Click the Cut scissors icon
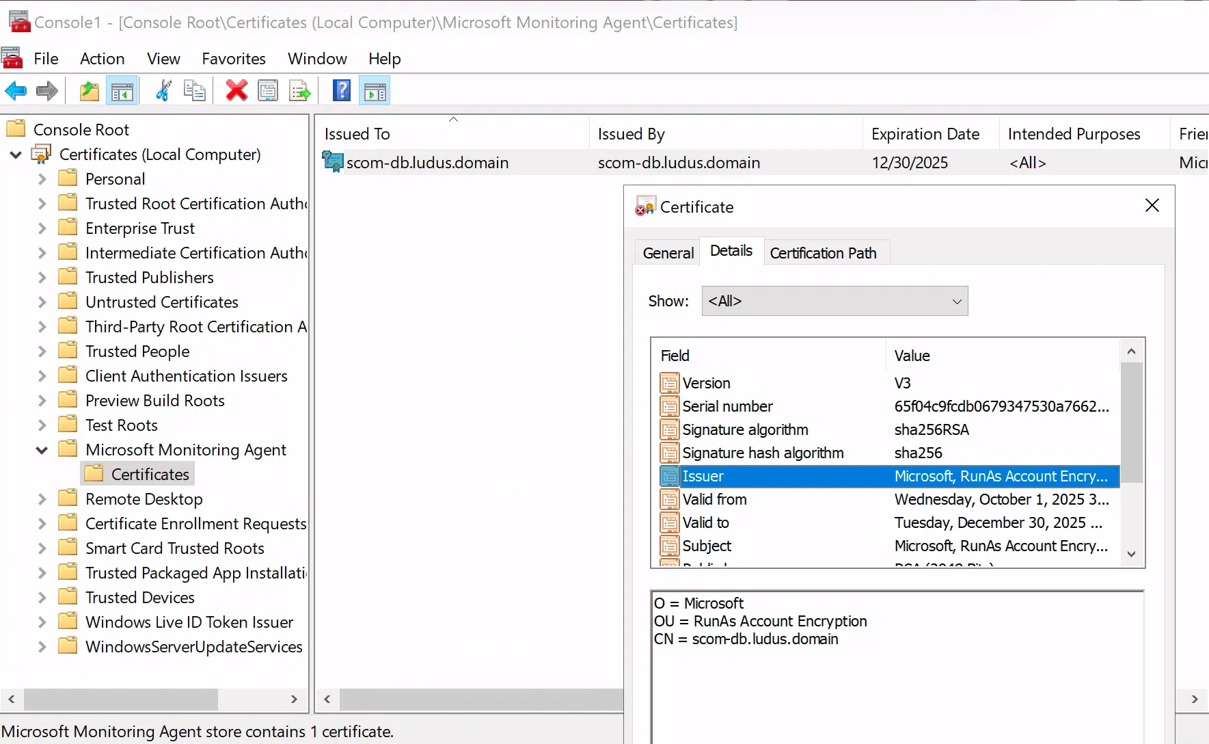 (x=163, y=91)
